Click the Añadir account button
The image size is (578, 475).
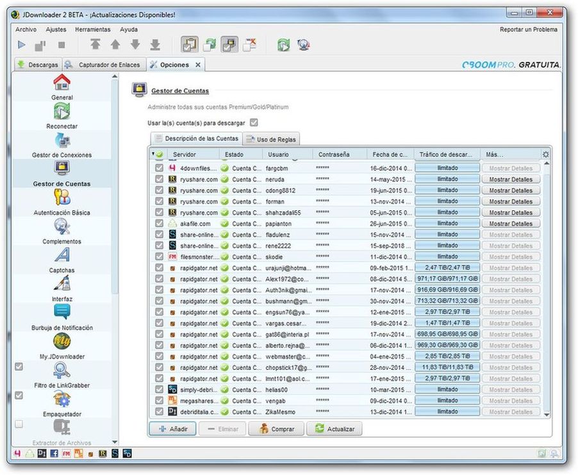click(172, 429)
